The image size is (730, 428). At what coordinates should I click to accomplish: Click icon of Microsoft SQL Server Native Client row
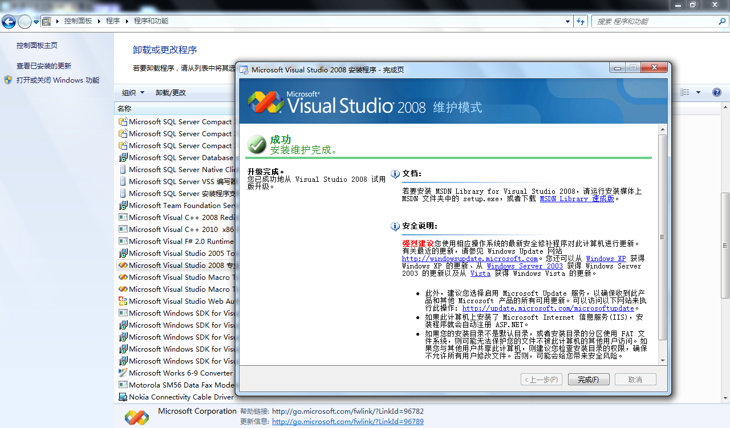coord(123,169)
